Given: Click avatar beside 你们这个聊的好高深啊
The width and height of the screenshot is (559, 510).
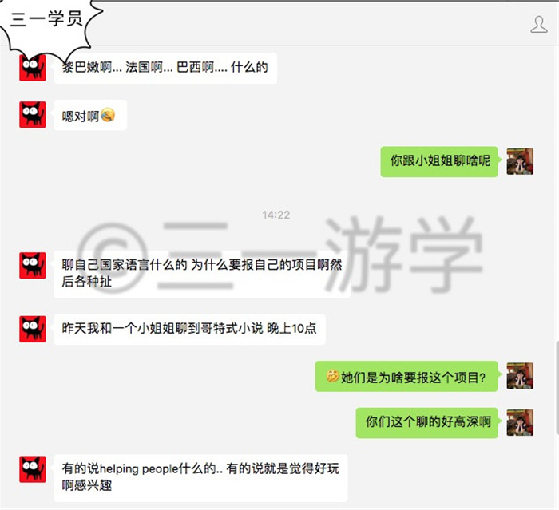Looking at the screenshot, I should tap(520, 422).
